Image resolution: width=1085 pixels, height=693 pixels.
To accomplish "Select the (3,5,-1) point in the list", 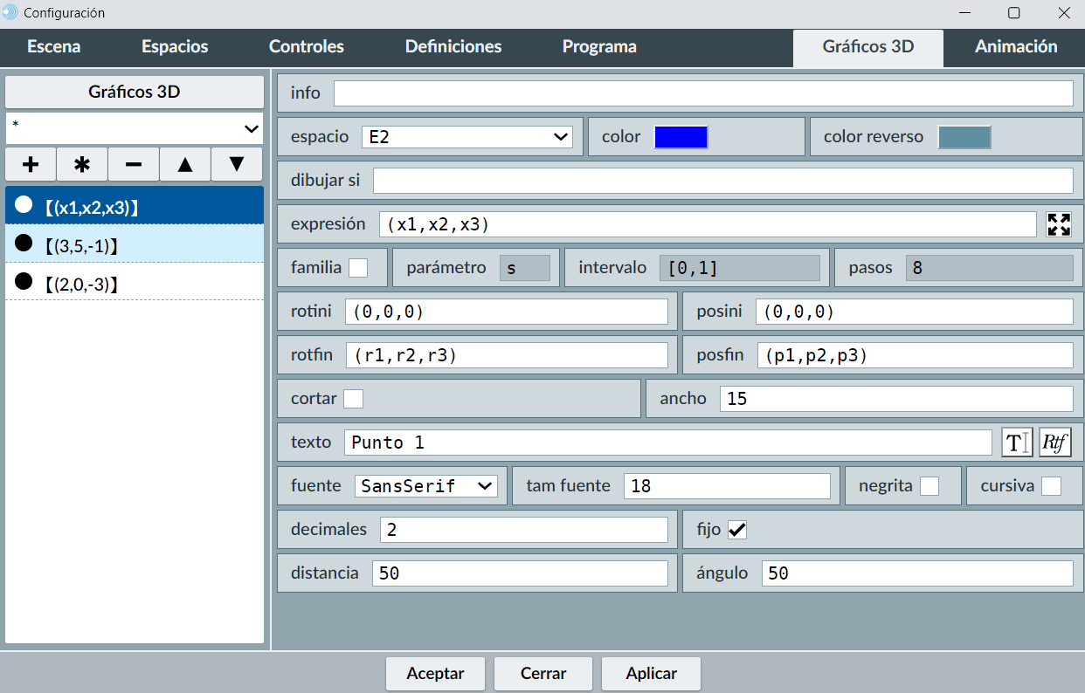I will click(x=135, y=246).
